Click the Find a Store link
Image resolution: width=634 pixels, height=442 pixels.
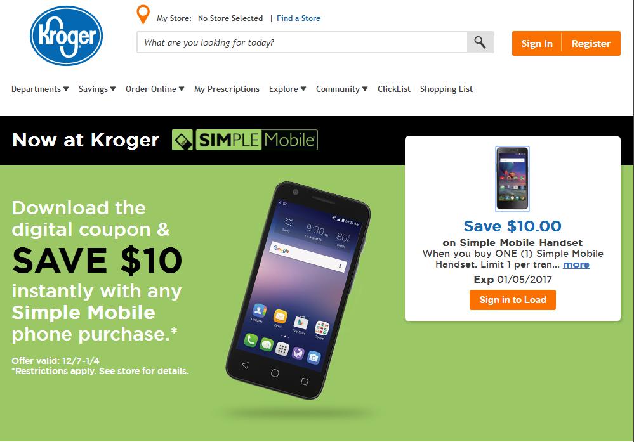(298, 18)
